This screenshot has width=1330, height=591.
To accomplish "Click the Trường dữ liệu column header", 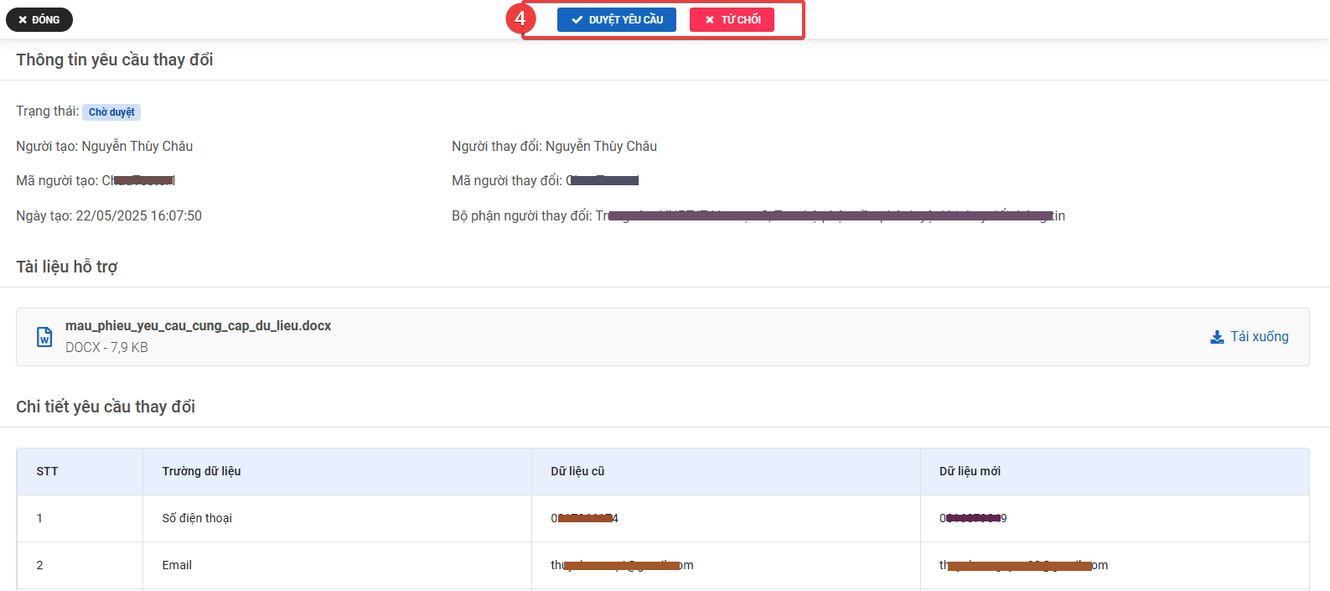I will (201, 471).
